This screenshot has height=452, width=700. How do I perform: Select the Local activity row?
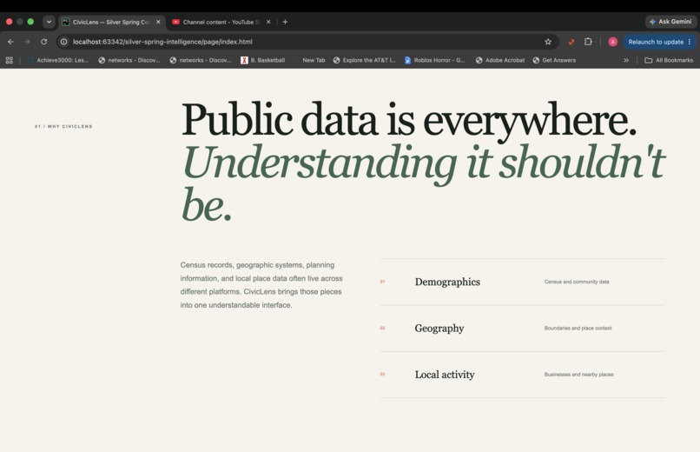pyautogui.click(x=522, y=375)
